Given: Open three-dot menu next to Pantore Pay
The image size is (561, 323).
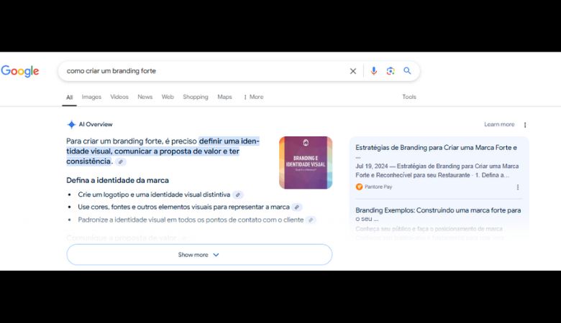Looking at the screenshot, I should (x=518, y=187).
